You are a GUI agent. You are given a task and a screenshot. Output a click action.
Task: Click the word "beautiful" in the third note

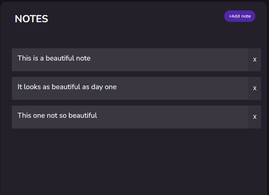83,116
